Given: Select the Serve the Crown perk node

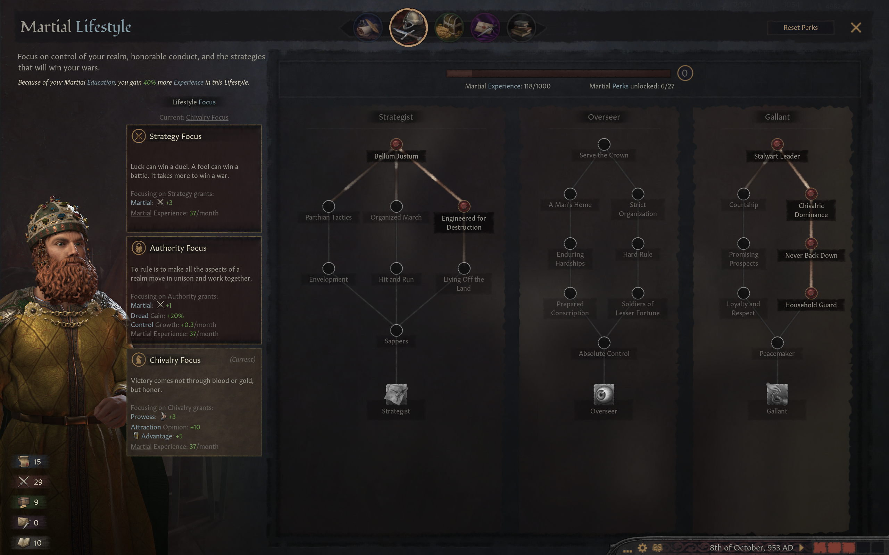Looking at the screenshot, I should [604, 144].
